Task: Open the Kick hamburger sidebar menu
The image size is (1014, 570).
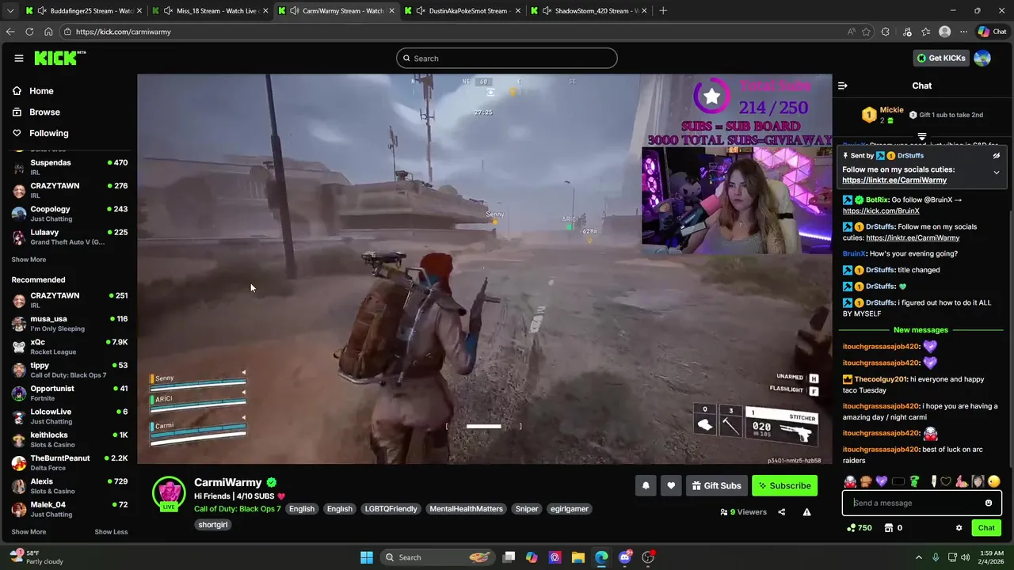Action: [19, 58]
